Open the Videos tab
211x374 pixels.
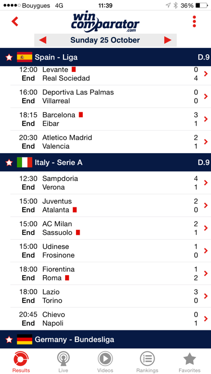tap(105, 362)
